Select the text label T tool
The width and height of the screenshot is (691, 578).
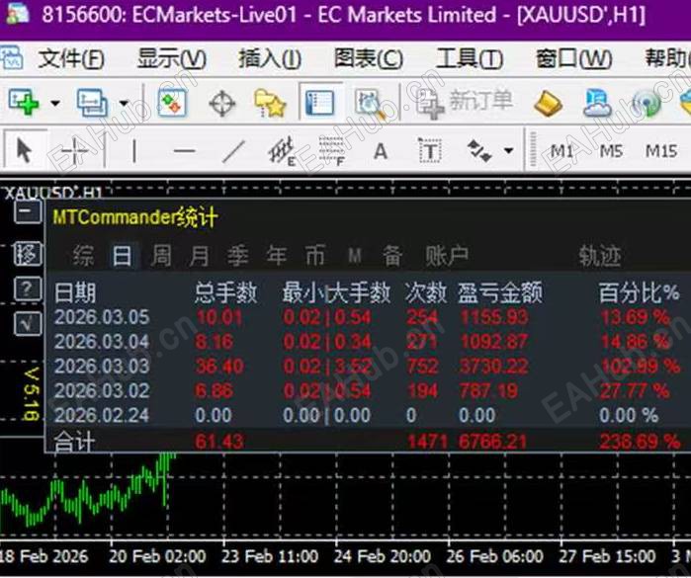[x=430, y=151]
